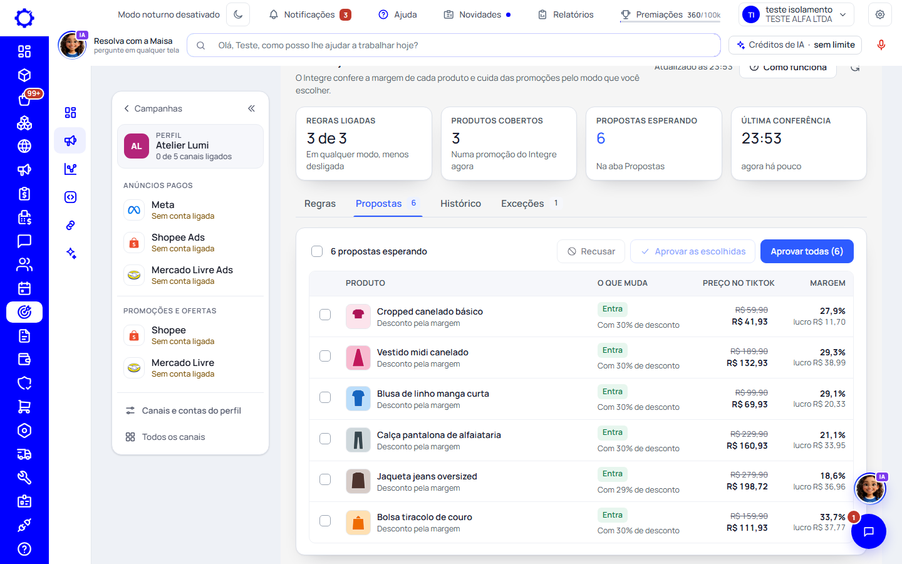The image size is (902, 564).
Task: Open the Histórico tab
Action: pos(460,204)
